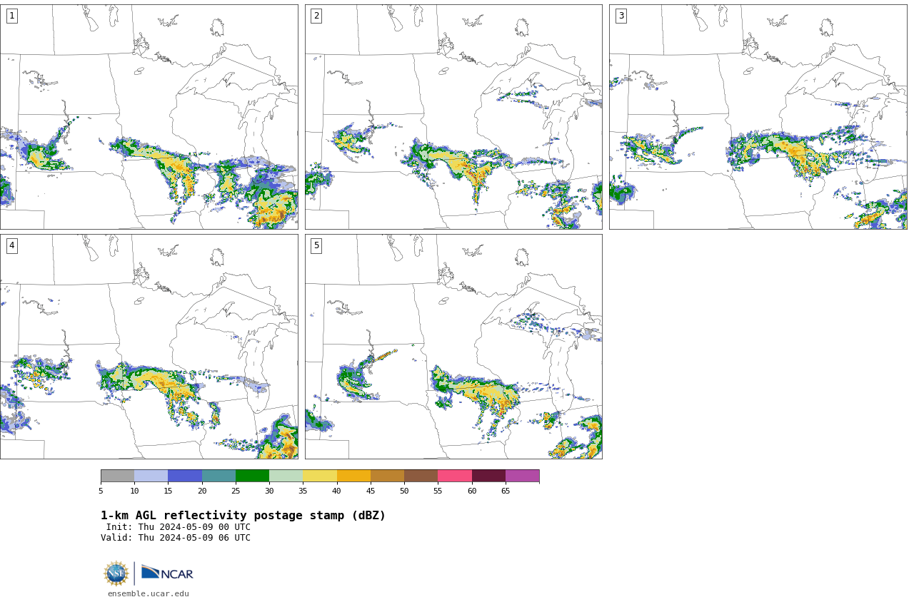
Task: Click the NCAR logo
Action: [x=167, y=573]
